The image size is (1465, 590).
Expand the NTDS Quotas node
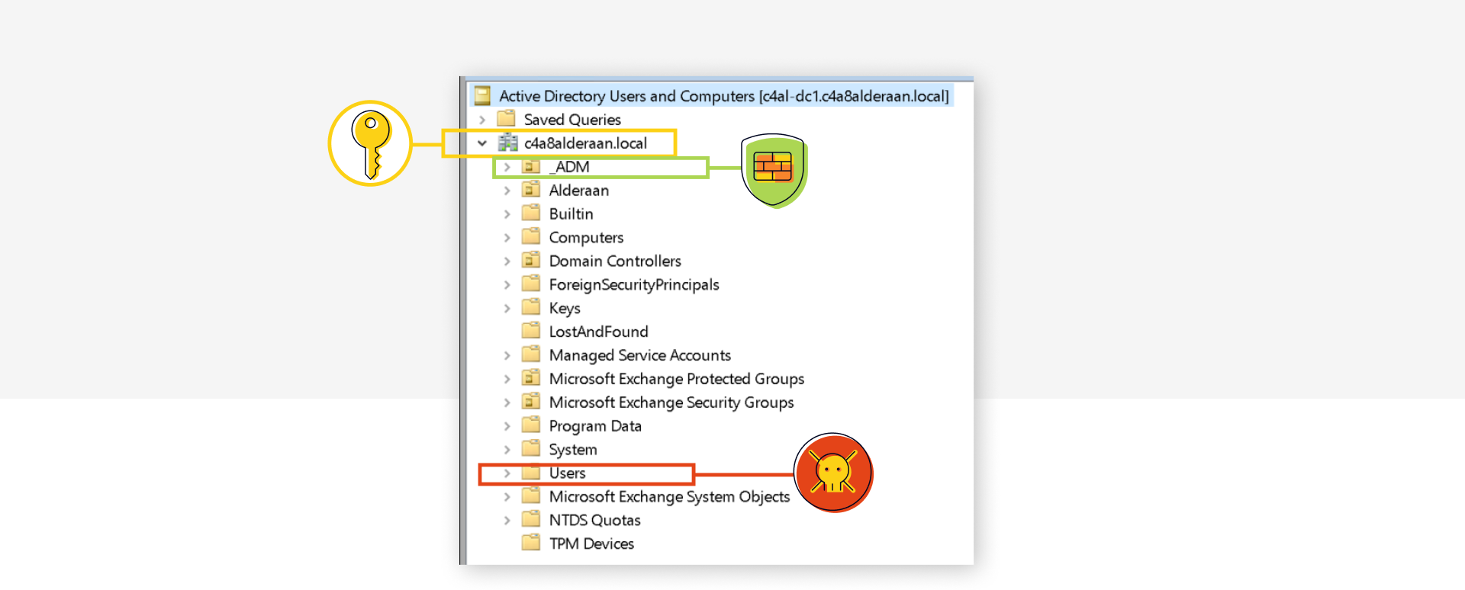[507, 521]
